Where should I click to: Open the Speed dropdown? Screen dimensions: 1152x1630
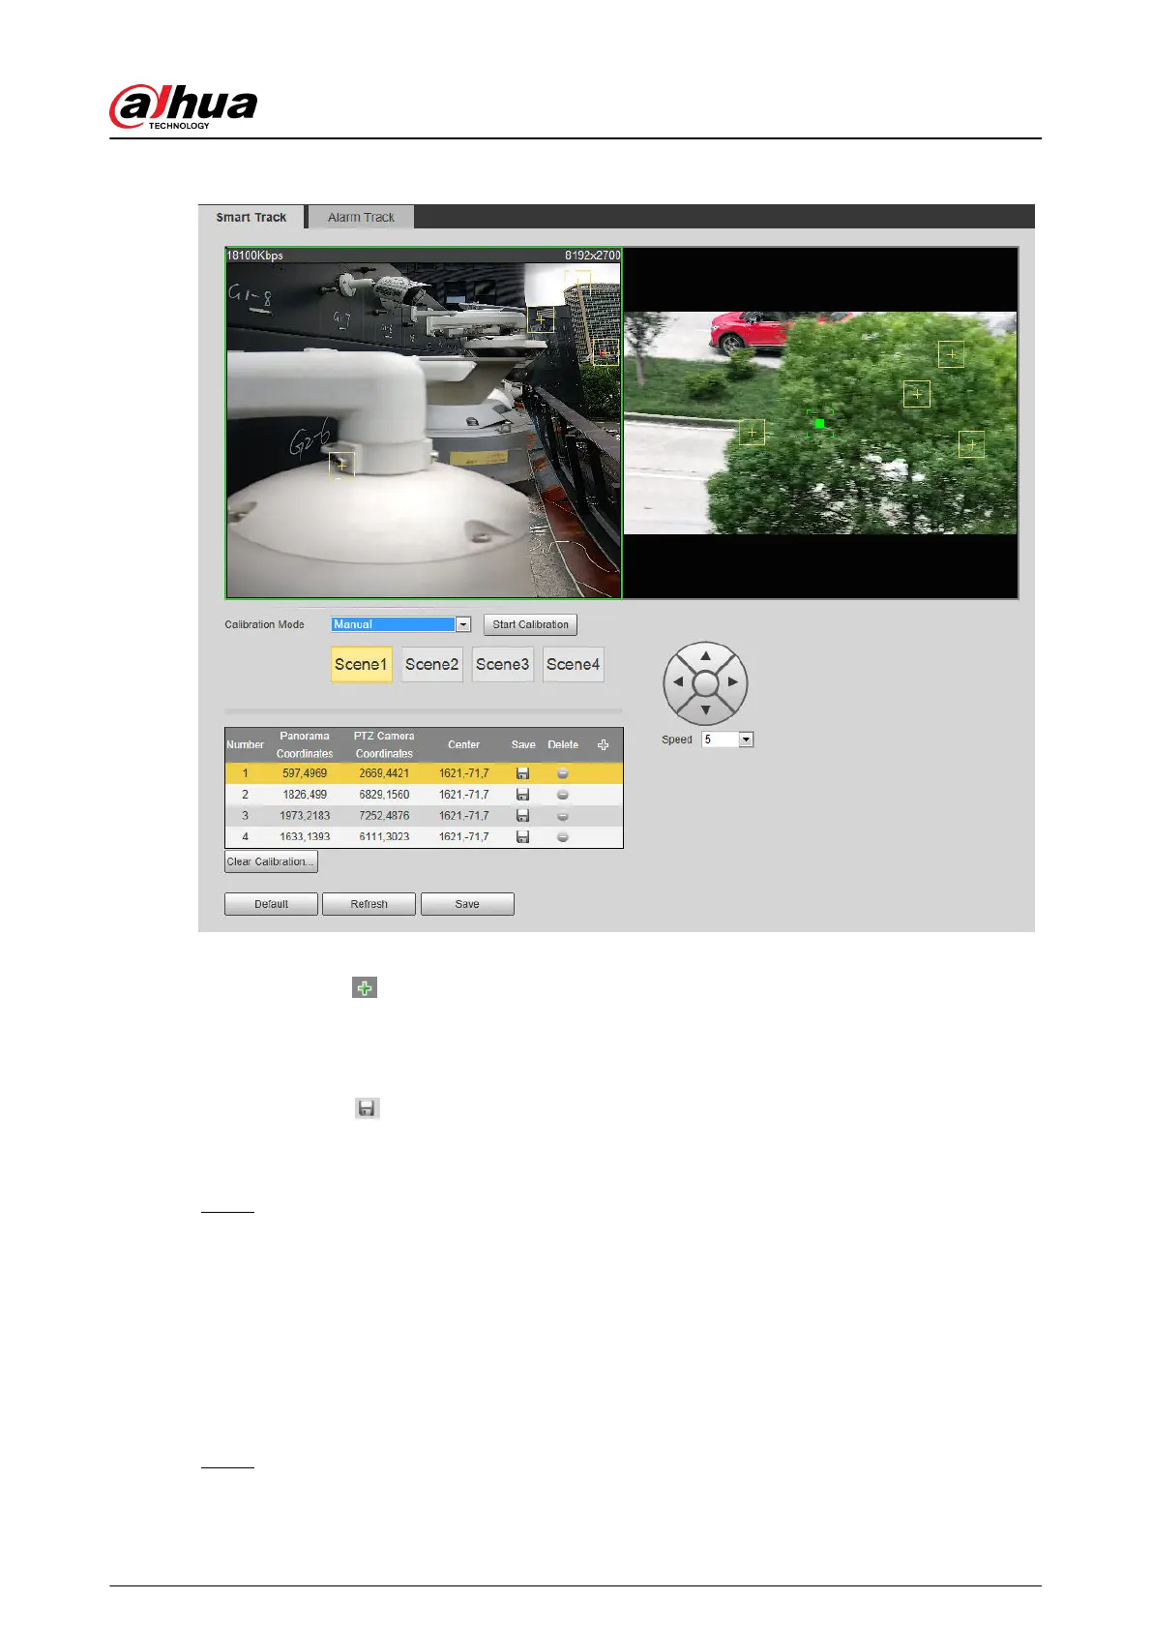[727, 740]
